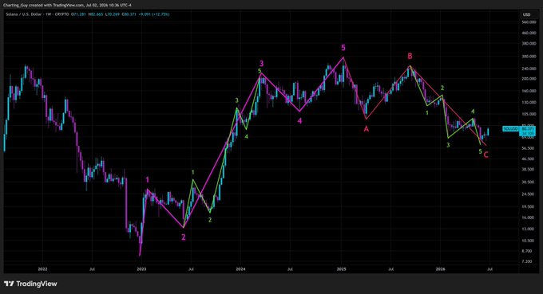The height and width of the screenshot is (294, 543).
Task: Click the low value L70.269 in the legend
Action: point(113,14)
